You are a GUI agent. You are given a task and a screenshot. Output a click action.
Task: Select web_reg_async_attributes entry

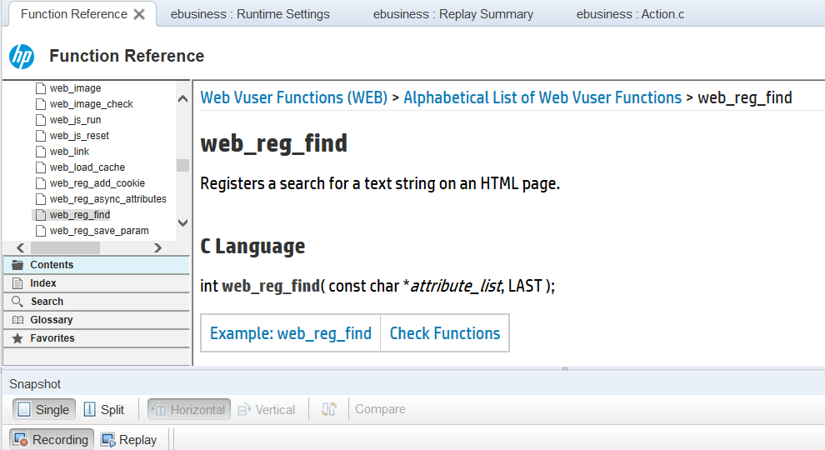click(107, 199)
